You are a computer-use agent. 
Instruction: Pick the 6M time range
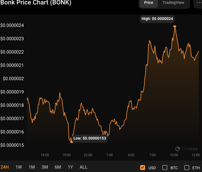click(x=58, y=167)
